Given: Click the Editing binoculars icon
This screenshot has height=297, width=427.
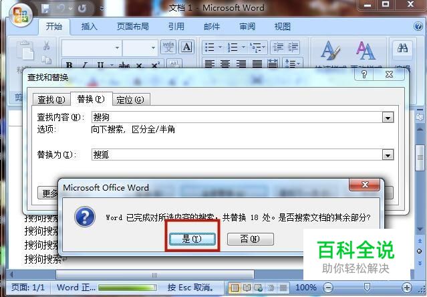Looking at the screenshot, I should pyautogui.click(x=402, y=49).
